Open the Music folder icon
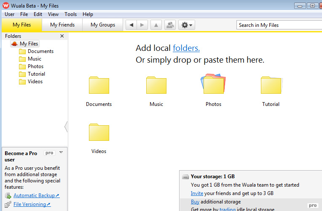This screenshot has height=211, width=322. 156,85
